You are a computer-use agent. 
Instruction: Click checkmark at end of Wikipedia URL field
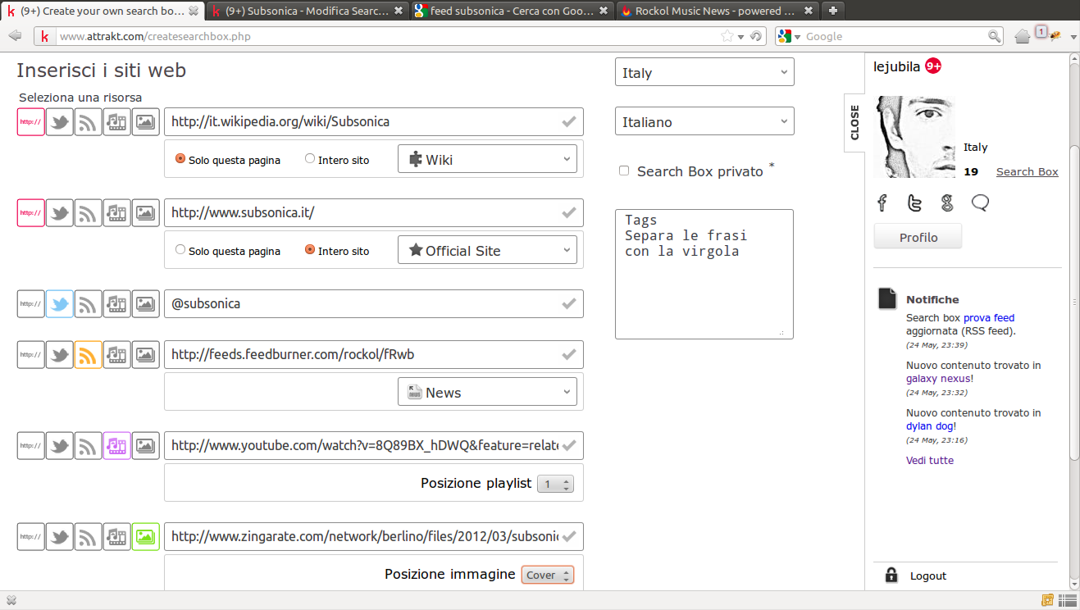point(568,122)
